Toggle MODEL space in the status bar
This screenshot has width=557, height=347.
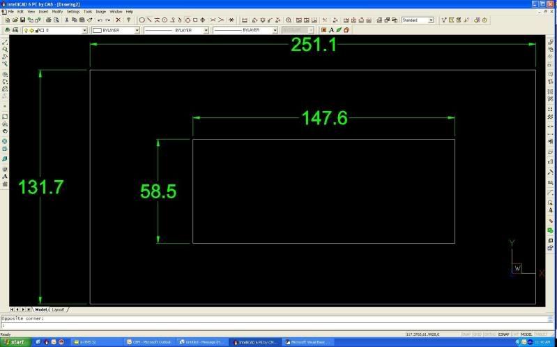(x=526, y=334)
